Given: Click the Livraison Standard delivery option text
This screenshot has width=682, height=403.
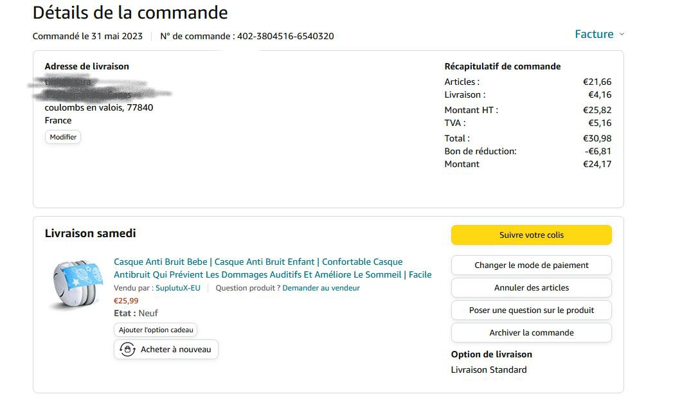Looking at the screenshot, I should click(489, 370).
